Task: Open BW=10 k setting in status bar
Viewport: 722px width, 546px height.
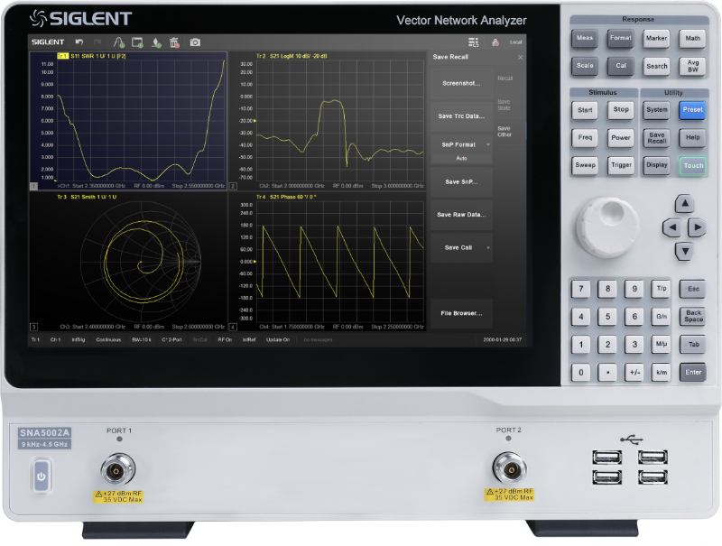Action: [x=142, y=339]
